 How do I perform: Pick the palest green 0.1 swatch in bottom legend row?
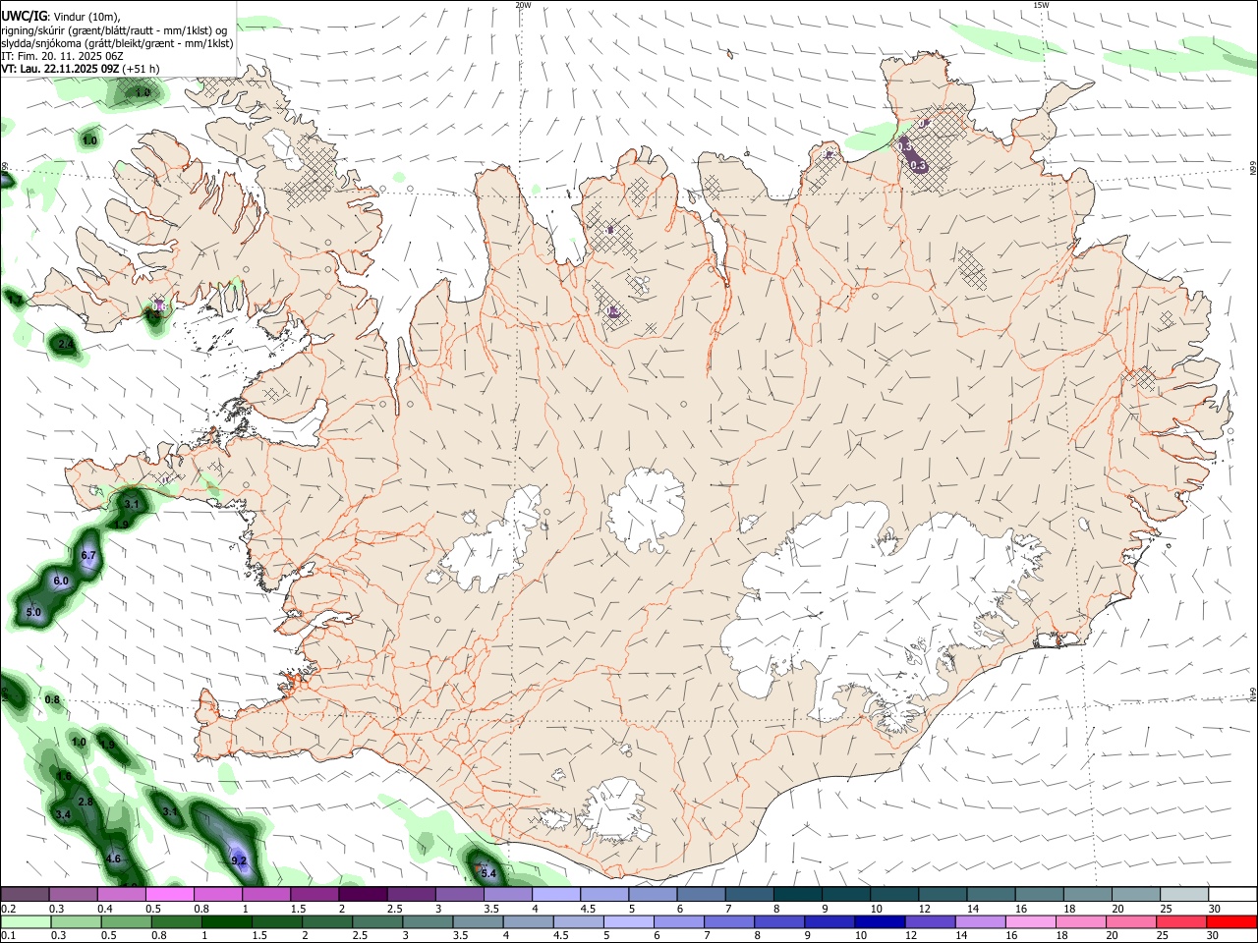click(26, 922)
